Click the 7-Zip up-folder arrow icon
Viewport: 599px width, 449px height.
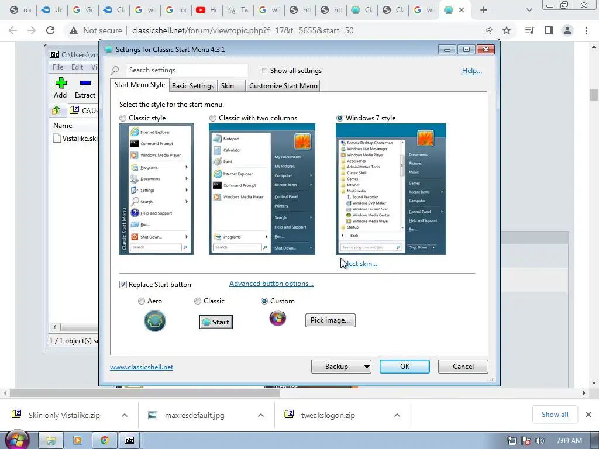point(56,110)
